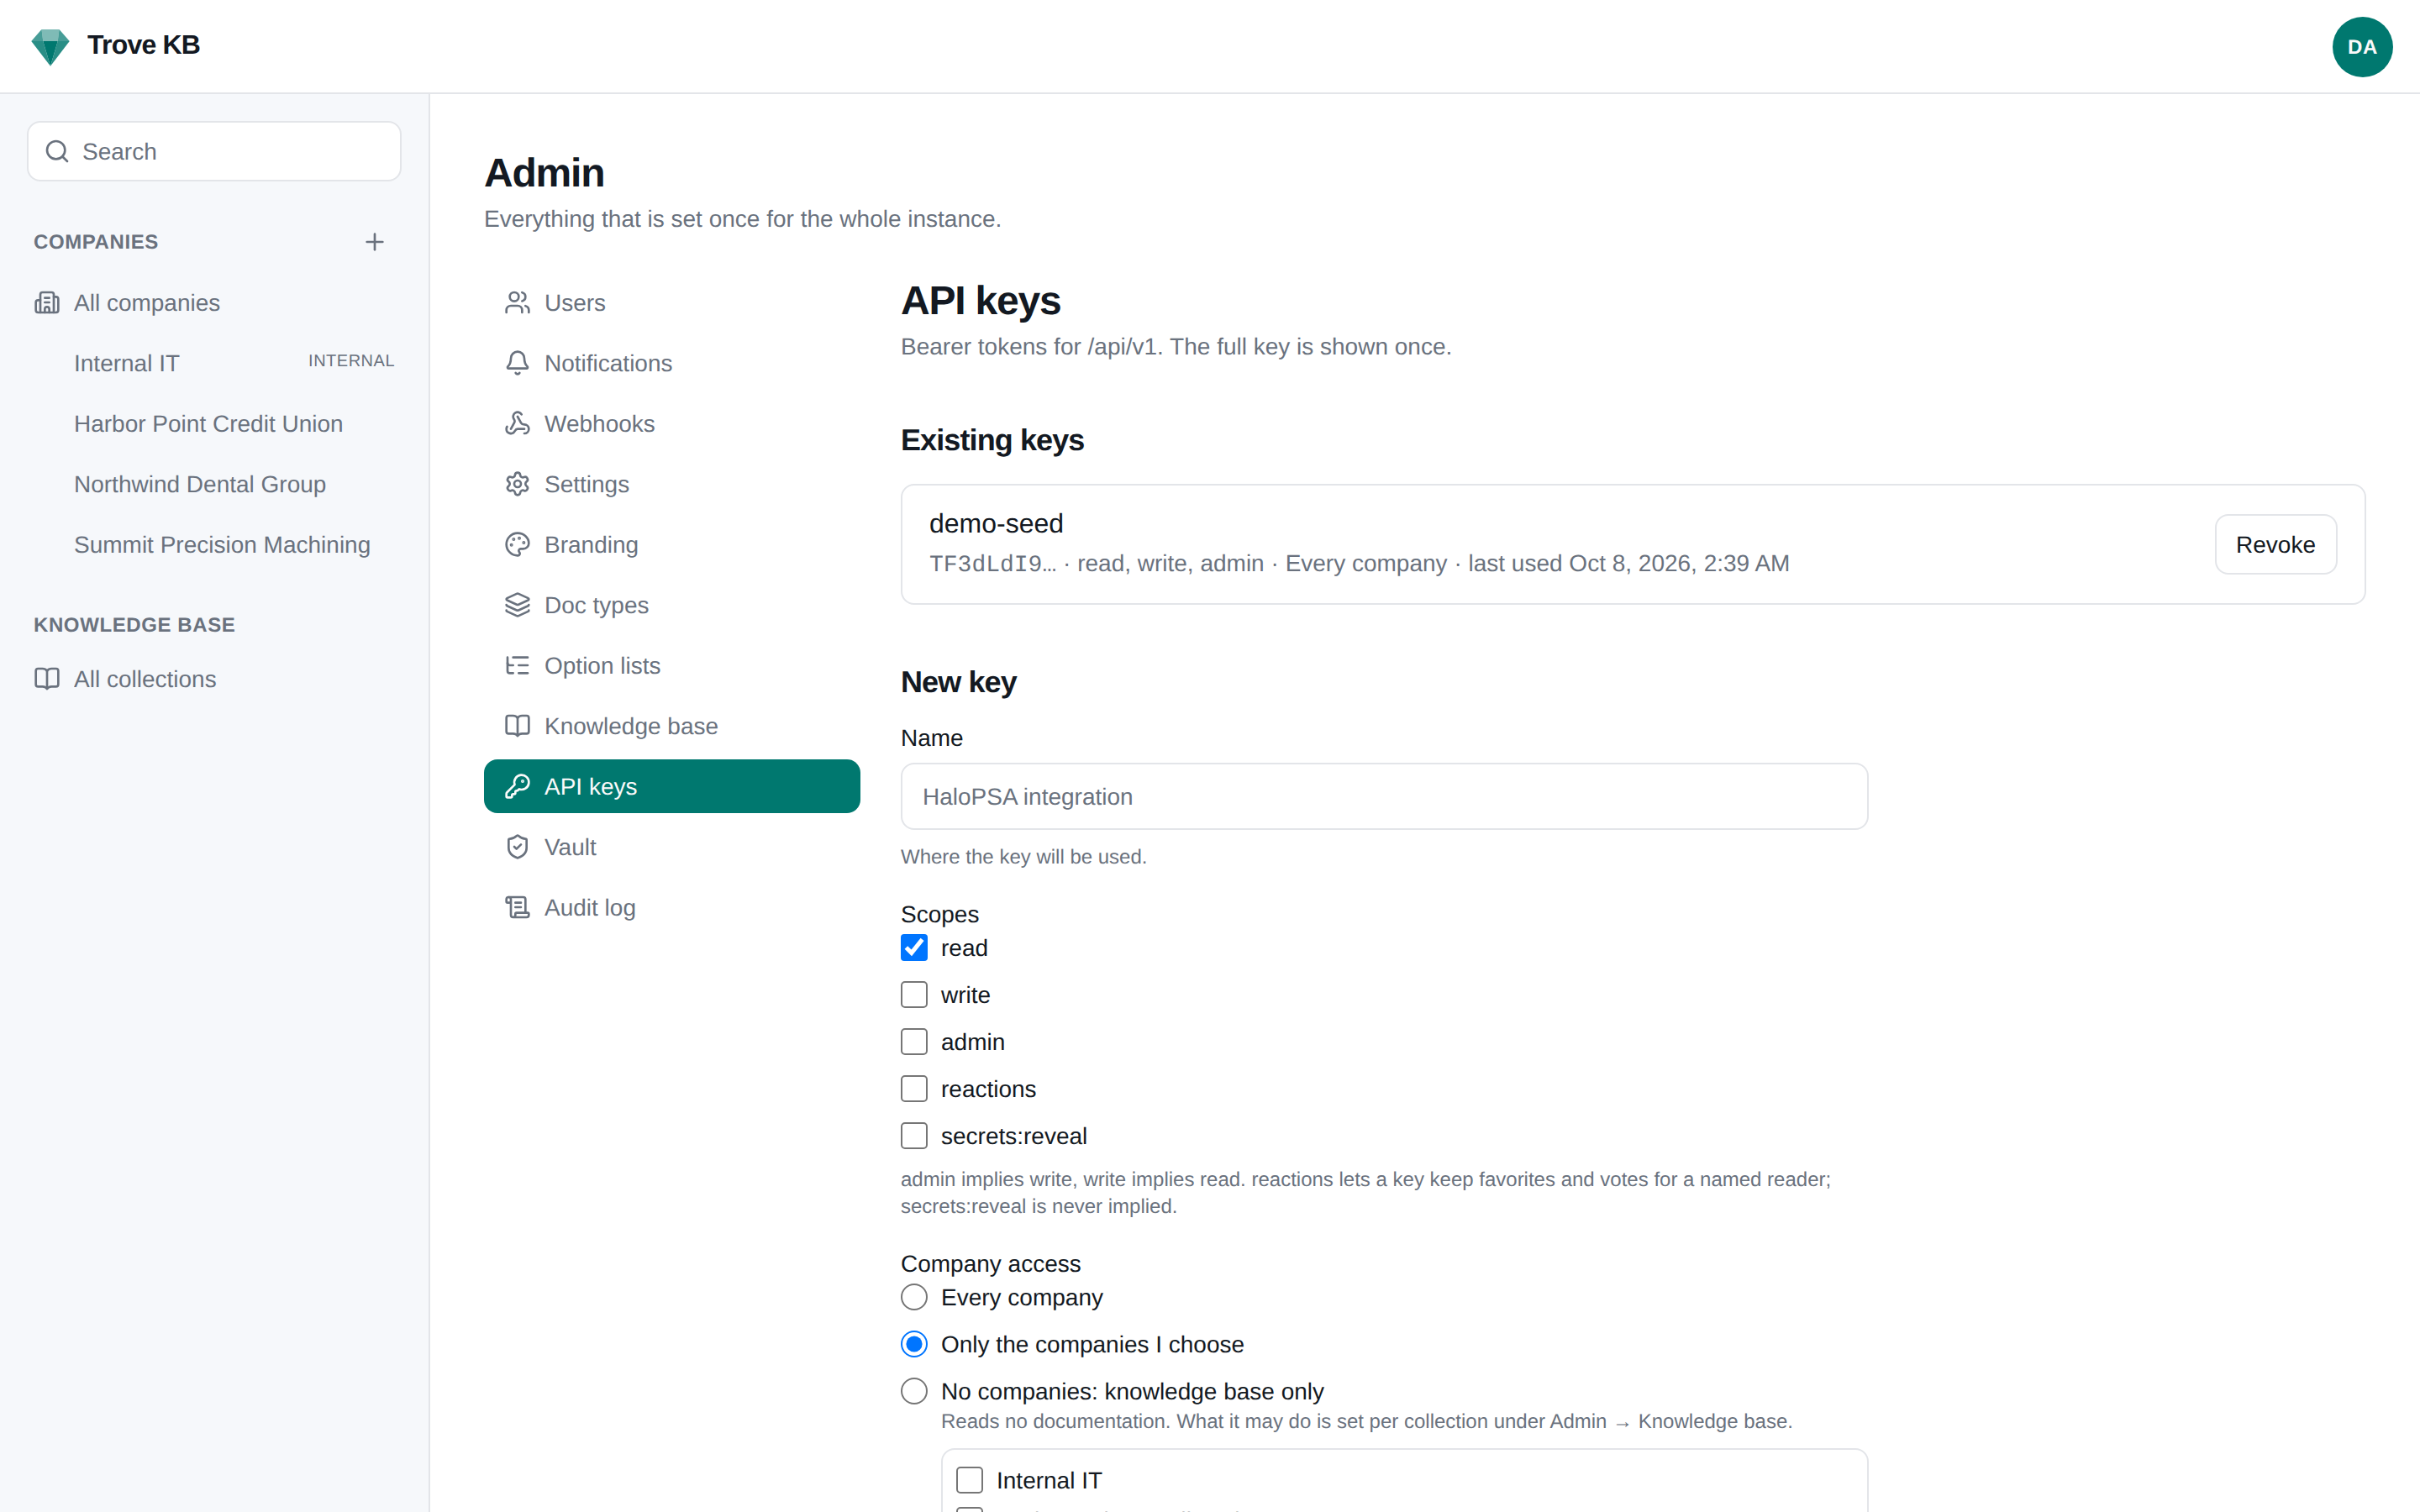The height and width of the screenshot is (1512, 2420).
Task: Check the Internal IT company checkbox
Action: pyautogui.click(x=970, y=1480)
